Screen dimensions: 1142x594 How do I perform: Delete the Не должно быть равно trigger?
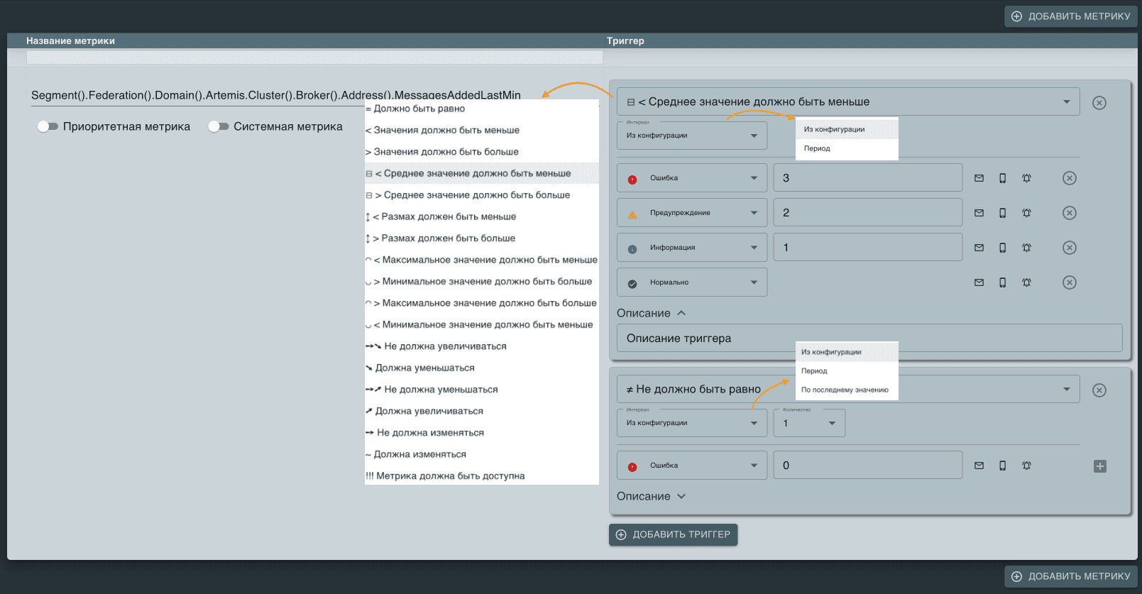coord(1099,390)
